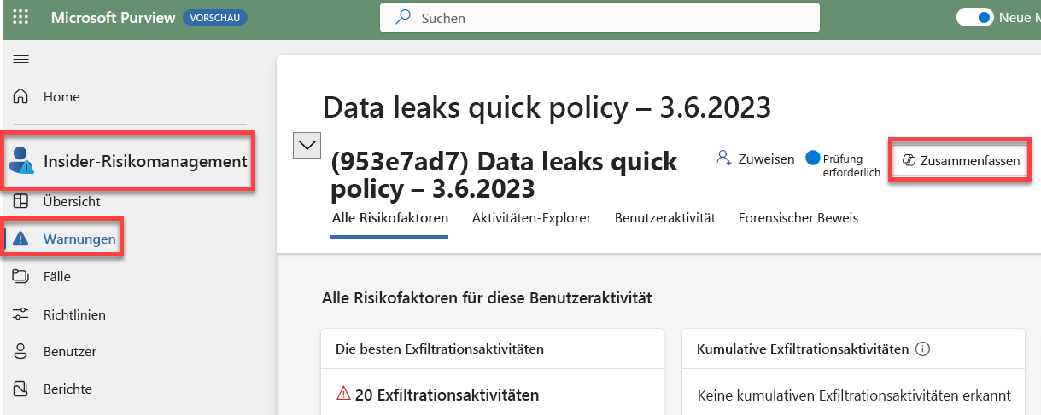Toggle the Neue Microsoft Purview switch
The image size is (1041, 415).
point(975,18)
